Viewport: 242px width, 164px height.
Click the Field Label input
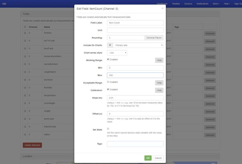[x=135, y=23]
